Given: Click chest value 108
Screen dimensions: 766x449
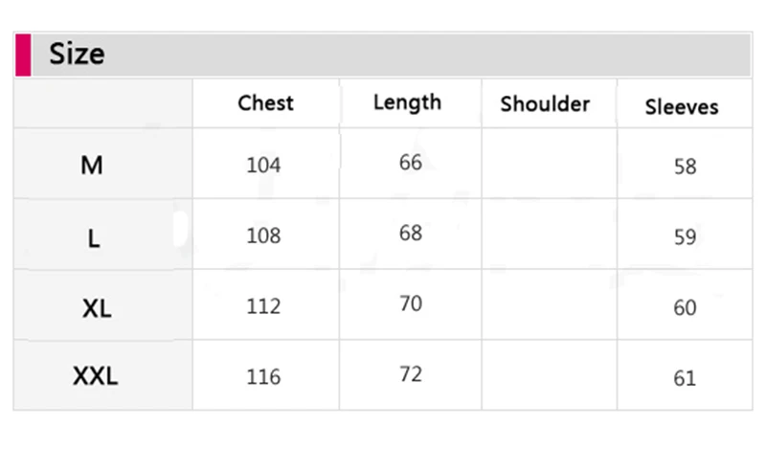Looking at the screenshot, I should [264, 236].
